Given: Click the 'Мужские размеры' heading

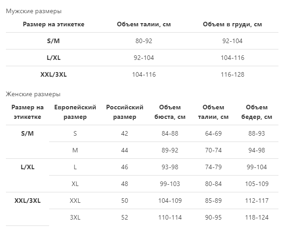Looking at the screenshot, I should (34, 11).
